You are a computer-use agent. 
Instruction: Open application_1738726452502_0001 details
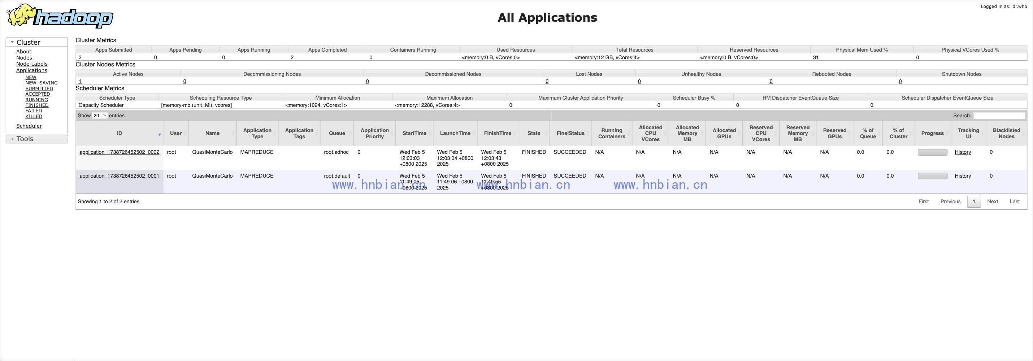[120, 176]
